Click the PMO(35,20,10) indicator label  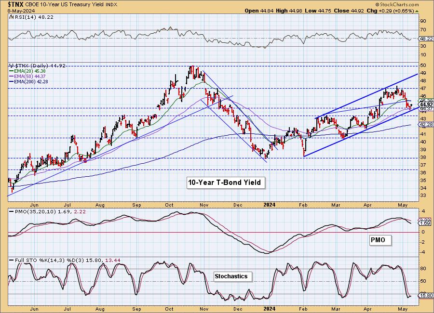(47, 211)
